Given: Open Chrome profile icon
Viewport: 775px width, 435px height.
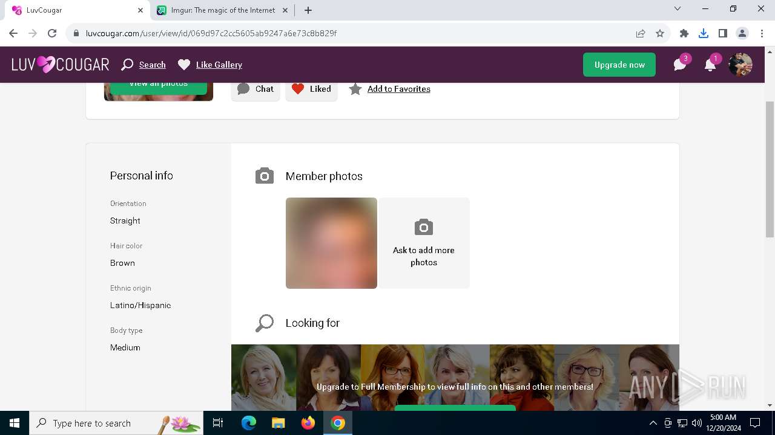Looking at the screenshot, I should [x=742, y=33].
